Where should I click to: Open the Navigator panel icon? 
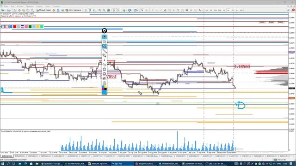click(x=24, y=10)
